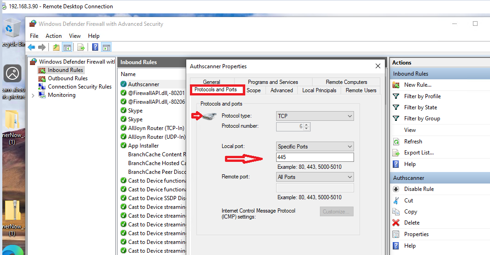Image resolution: width=490 pixels, height=255 pixels.
Task: Open the Remote port dropdown
Action: pyautogui.click(x=315, y=177)
